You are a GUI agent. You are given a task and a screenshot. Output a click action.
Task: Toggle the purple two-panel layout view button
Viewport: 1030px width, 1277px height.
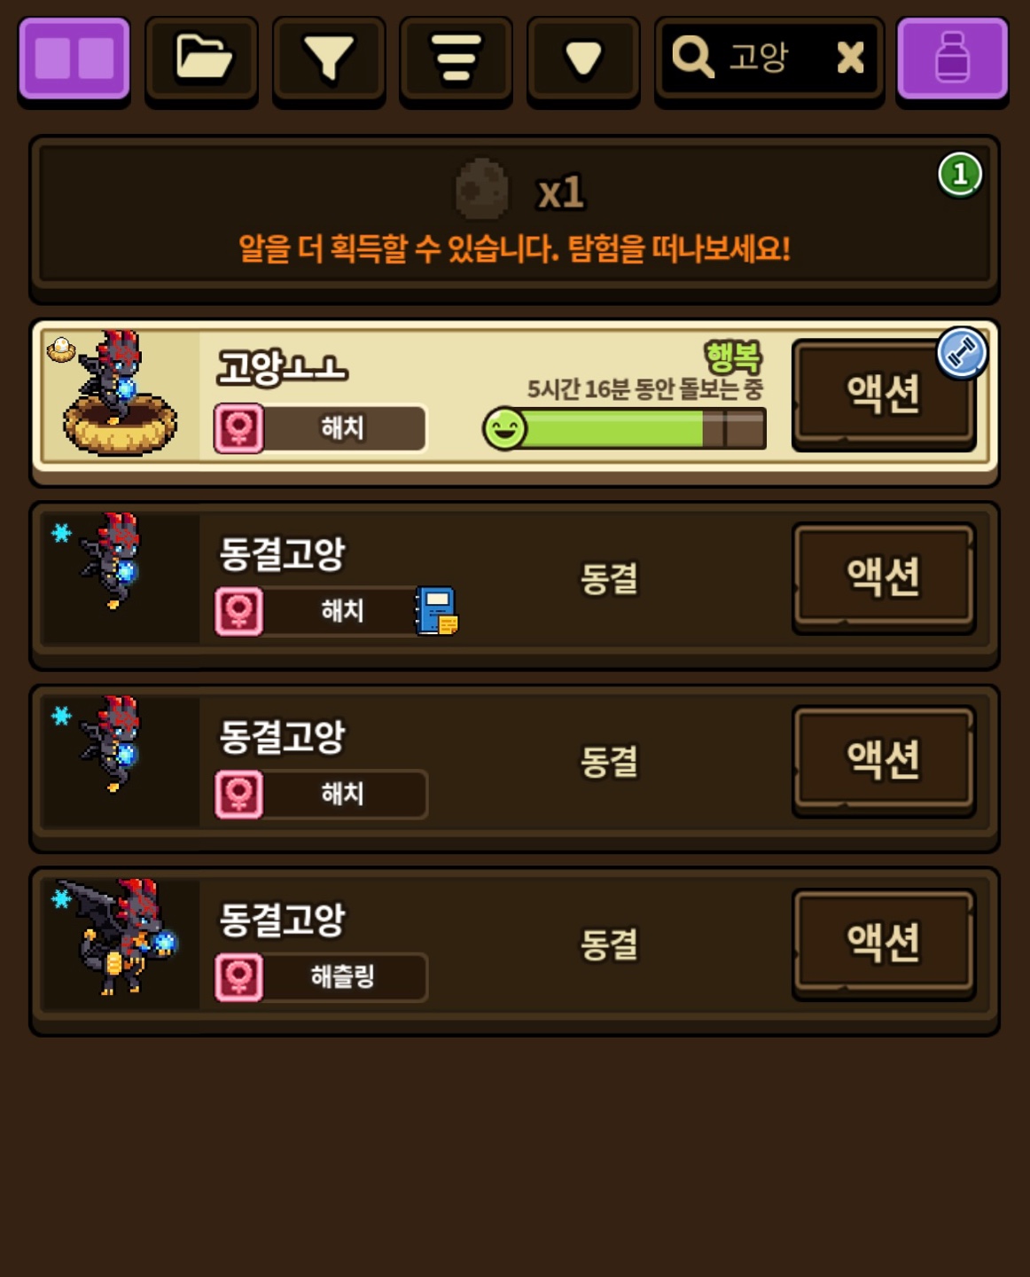coord(74,59)
